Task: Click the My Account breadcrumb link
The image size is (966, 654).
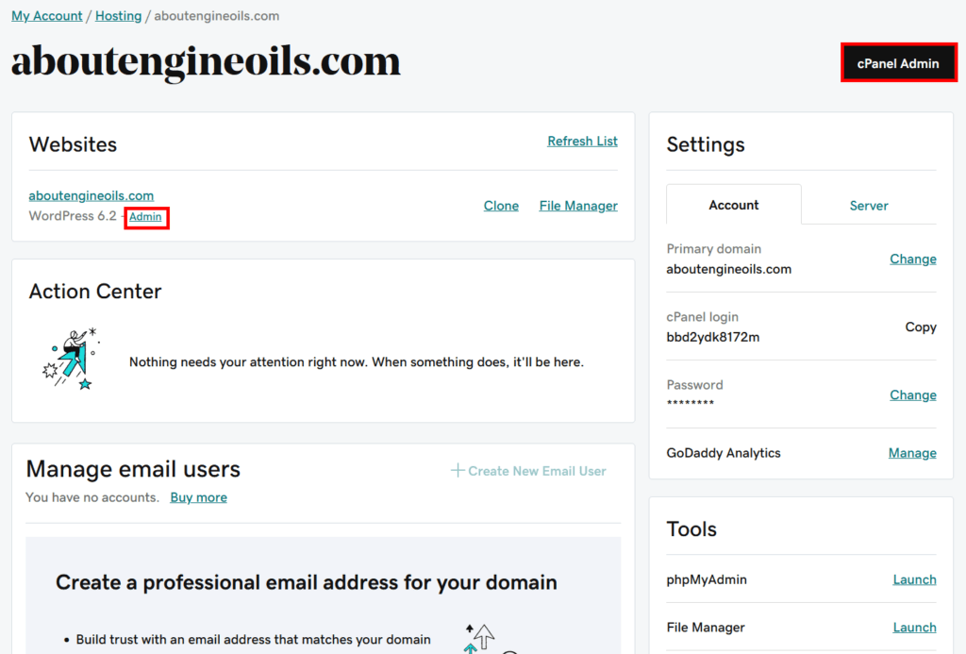Action: click(47, 16)
